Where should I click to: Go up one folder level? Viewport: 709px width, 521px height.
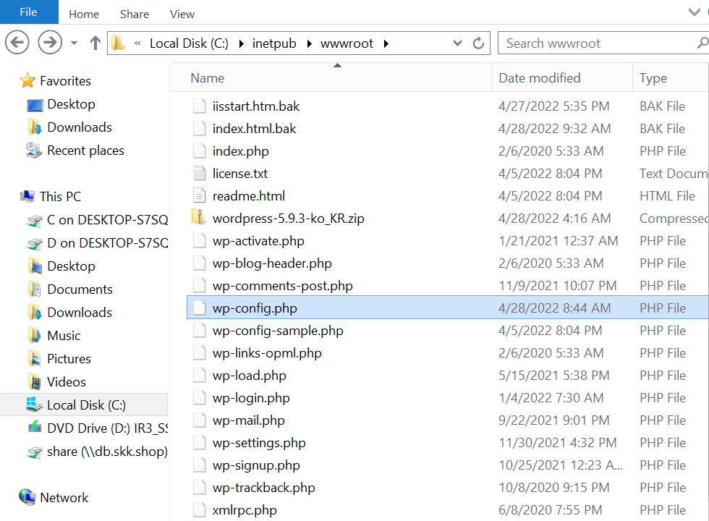[95, 43]
